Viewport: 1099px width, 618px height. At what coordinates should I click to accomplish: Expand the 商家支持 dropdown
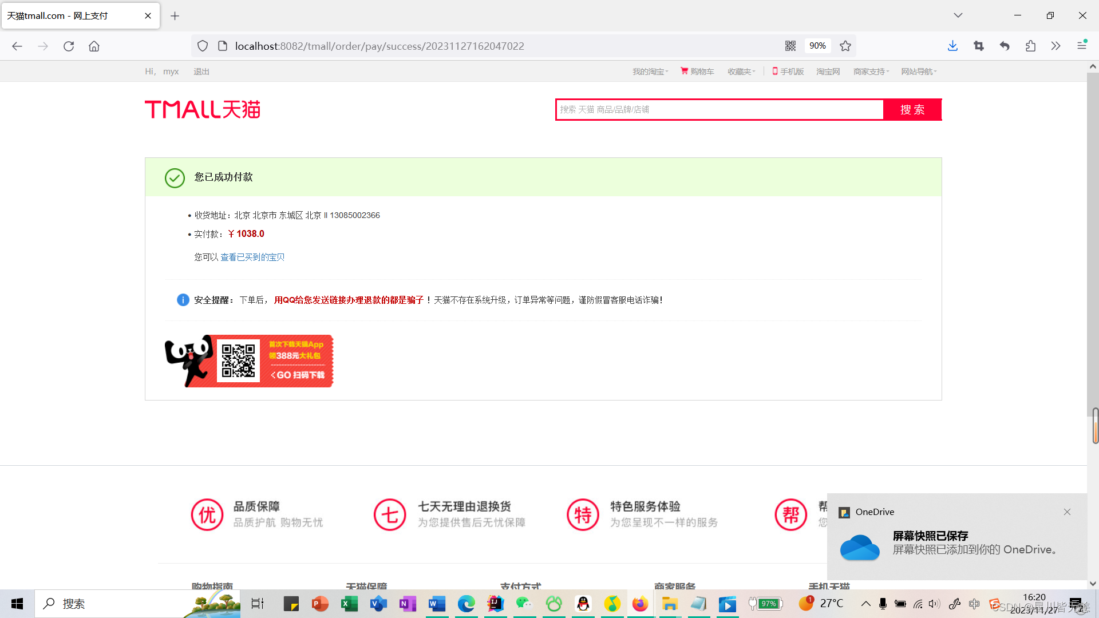point(871,72)
